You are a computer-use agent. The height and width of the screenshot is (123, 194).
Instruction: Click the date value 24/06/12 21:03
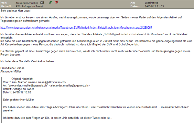point(154,6)
